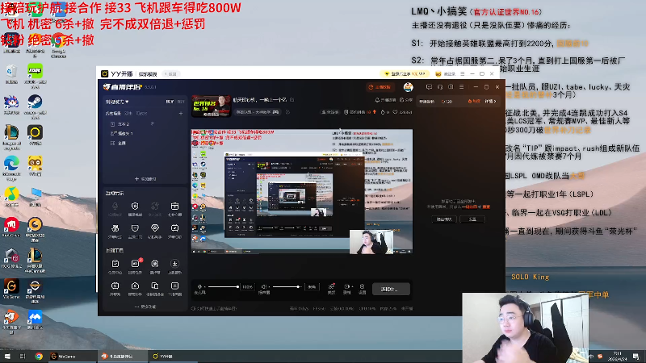
Task: Mute the speaker icon in bottom control bar
Action: pyautogui.click(x=264, y=287)
